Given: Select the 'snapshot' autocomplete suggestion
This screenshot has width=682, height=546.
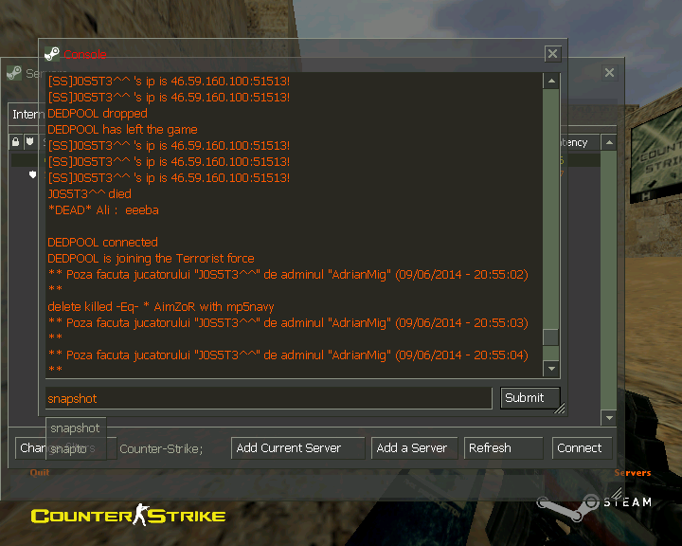Looking at the screenshot, I should [x=75, y=428].
